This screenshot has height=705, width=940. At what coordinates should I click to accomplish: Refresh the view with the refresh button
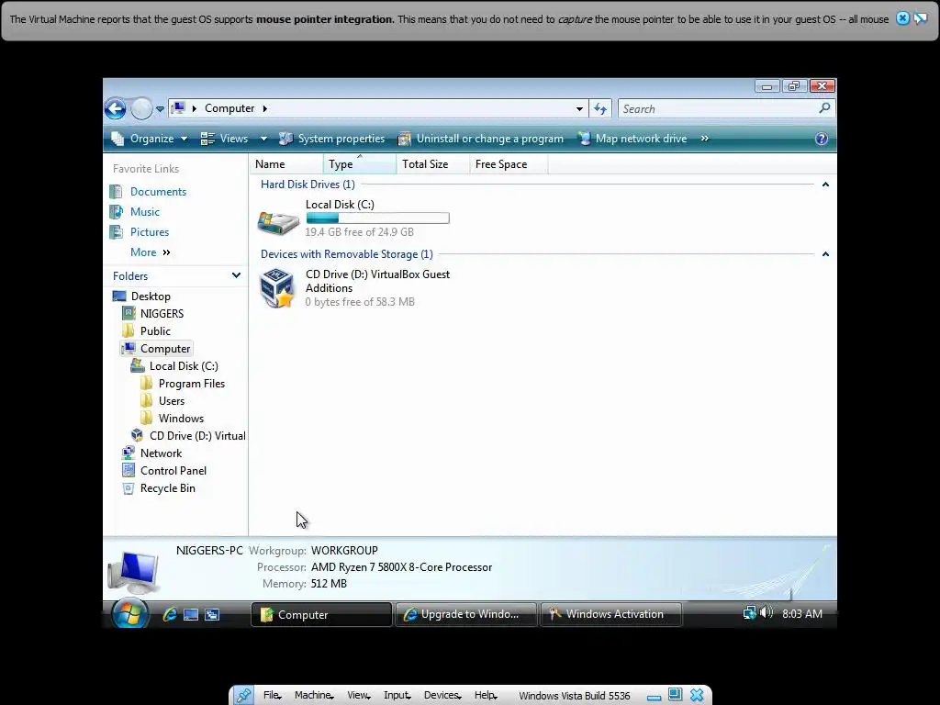(x=600, y=108)
